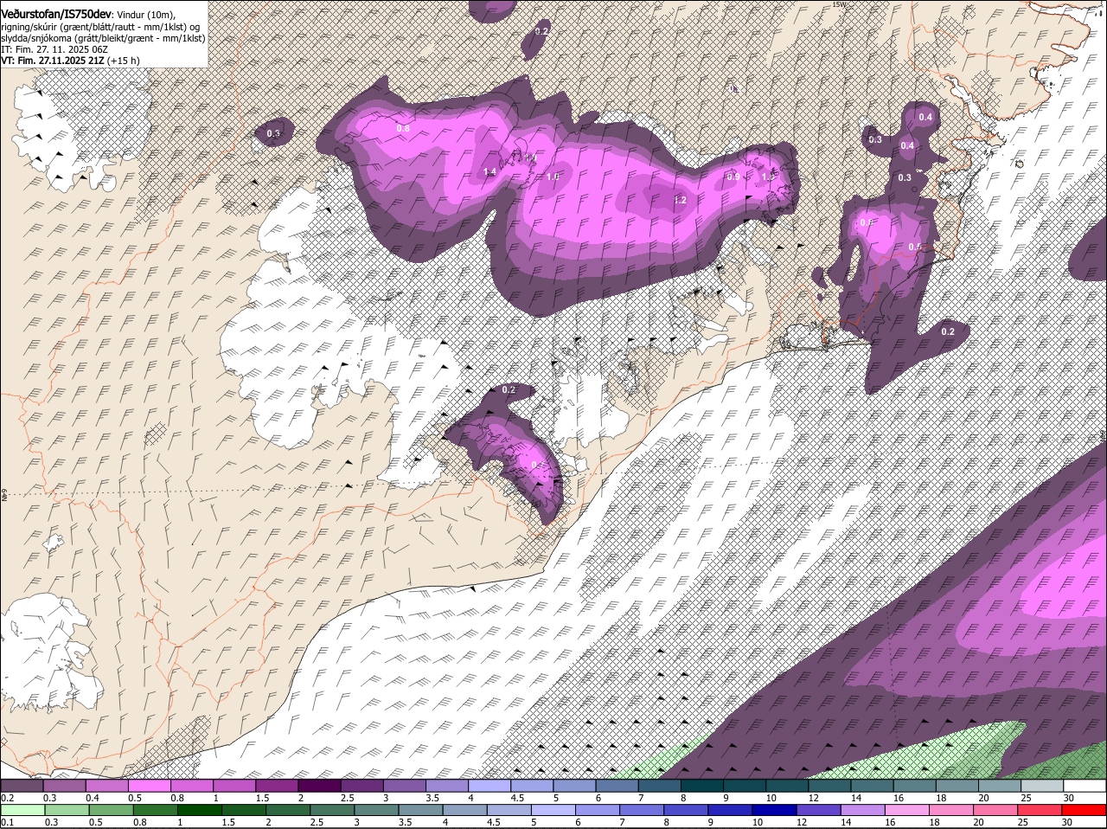This screenshot has height=829, width=1107.
Task: Pick the palest green 0.1 swatch in lower legend
Action: coord(22,810)
